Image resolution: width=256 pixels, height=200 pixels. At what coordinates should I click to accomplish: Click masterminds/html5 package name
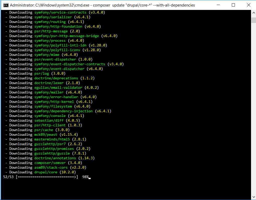pyautogui.click(x=52, y=139)
